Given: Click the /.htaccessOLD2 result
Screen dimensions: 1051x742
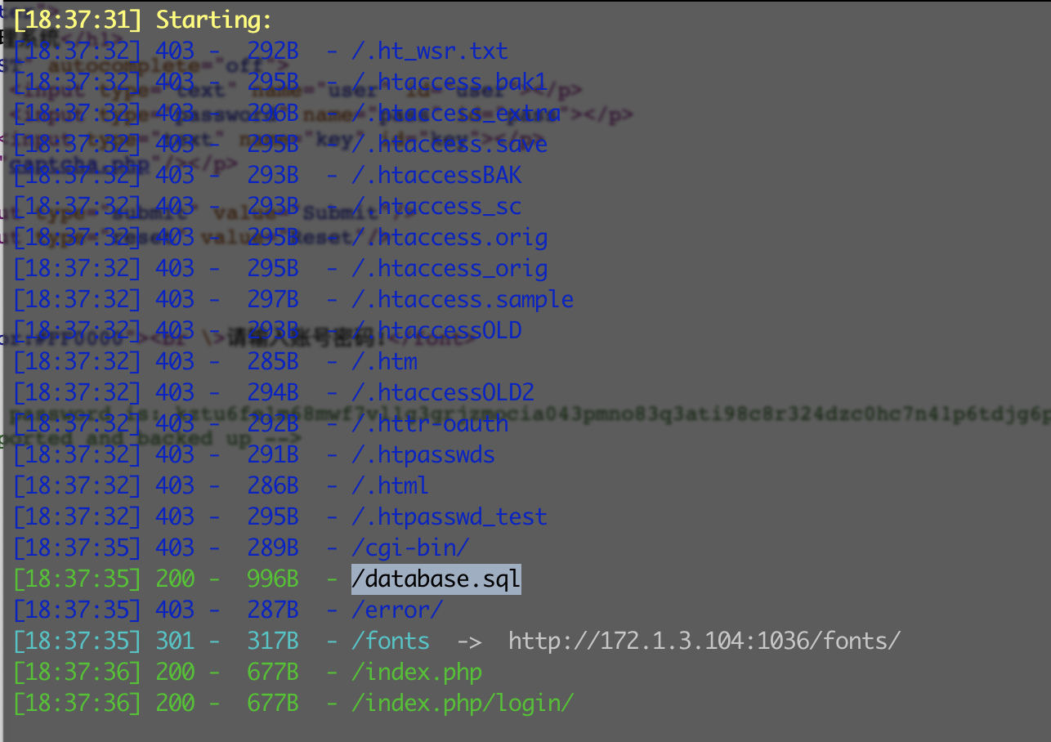Looking at the screenshot, I should coord(443,393).
